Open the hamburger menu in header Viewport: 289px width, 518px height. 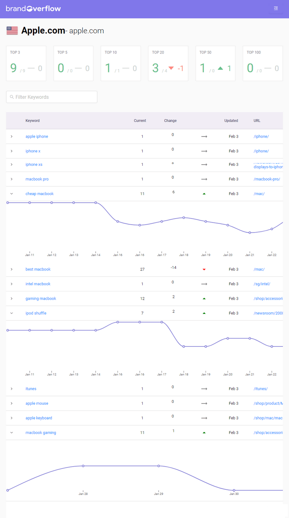point(276,8)
